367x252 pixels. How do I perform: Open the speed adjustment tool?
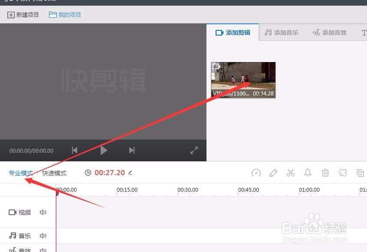(x=256, y=173)
